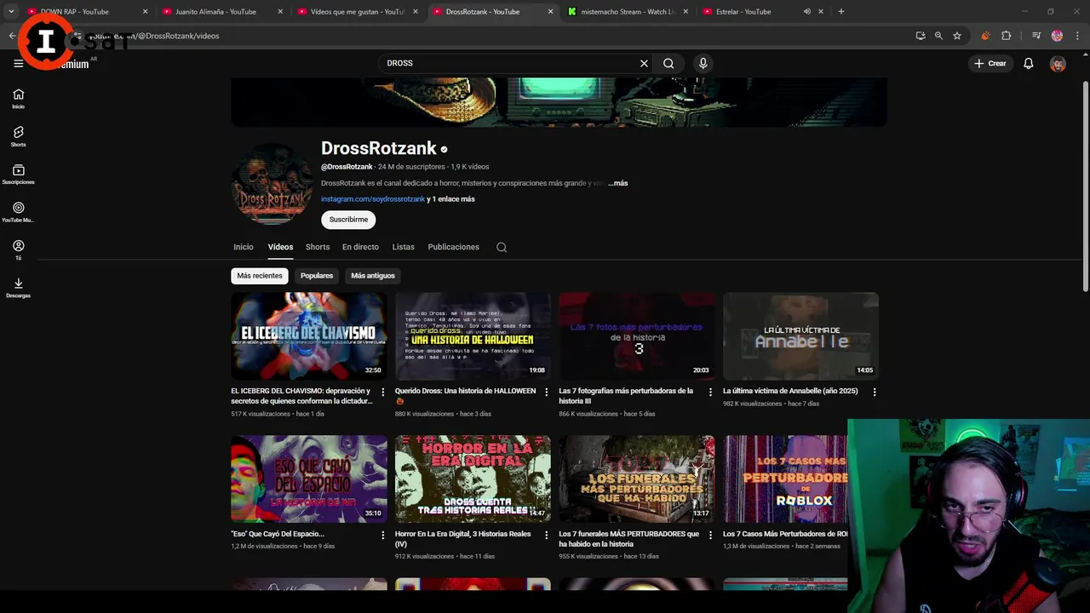1090x613 pixels.
Task: Open options menu for Iceberg del Chavismo video
Action: coord(382,392)
